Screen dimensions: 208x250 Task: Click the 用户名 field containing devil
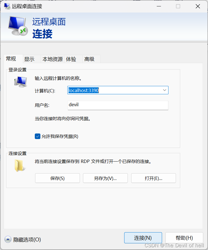coord(118,105)
